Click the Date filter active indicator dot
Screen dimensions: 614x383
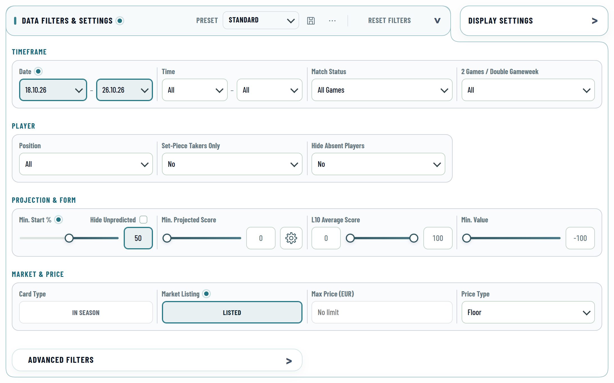(38, 71)
